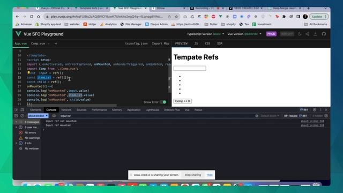Click the browser back arrow
This screenshot has height=193, width=343.
coord(18,17)
